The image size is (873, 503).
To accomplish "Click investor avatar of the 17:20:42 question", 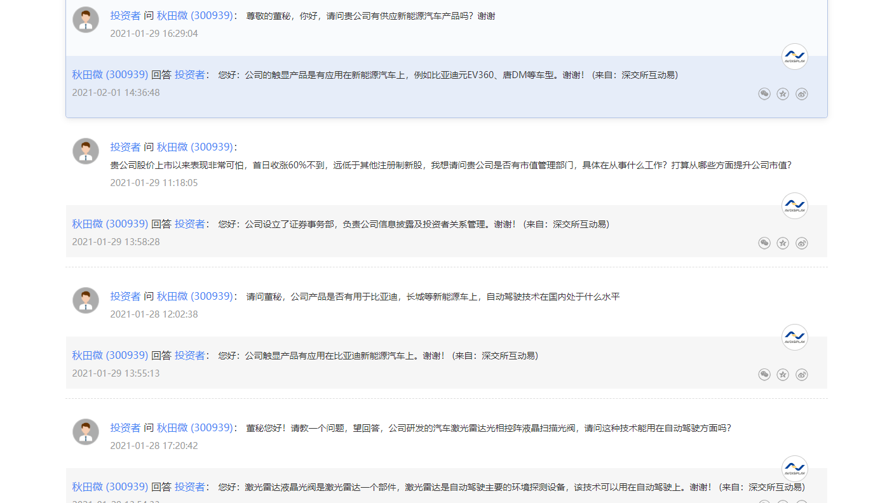I will pyautogui.click(x=86, y=432).
